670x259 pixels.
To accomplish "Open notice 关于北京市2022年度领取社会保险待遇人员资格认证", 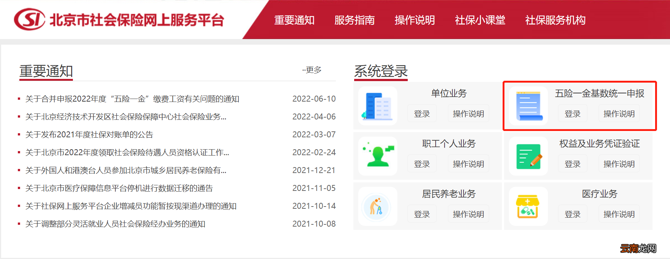I will tap(127, 153).
